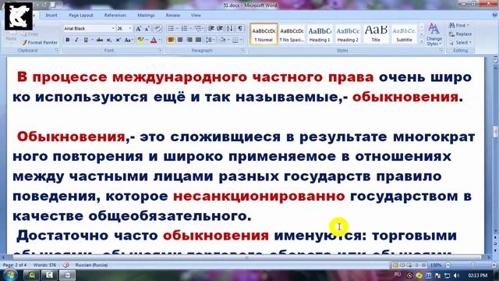Viewport: 499px width, 281px height.
Task: Click Shrink Font icon
Action: [x=147, y=29]
